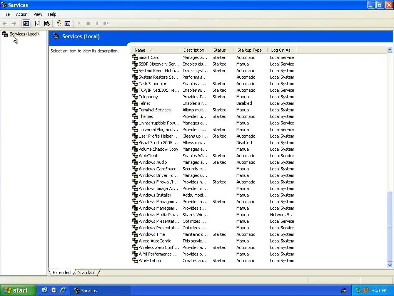This screenshot has height=296, width=394.
Task: Sort by Log On As column header
Action: coord(282,50)
